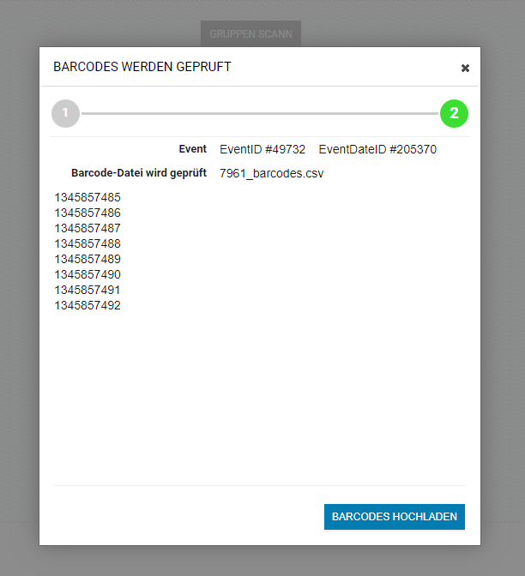Screen dimensions: 525x576
Task: Click the 'Barcode-Datei wird geprüft' label
Action: click(139, 173)
